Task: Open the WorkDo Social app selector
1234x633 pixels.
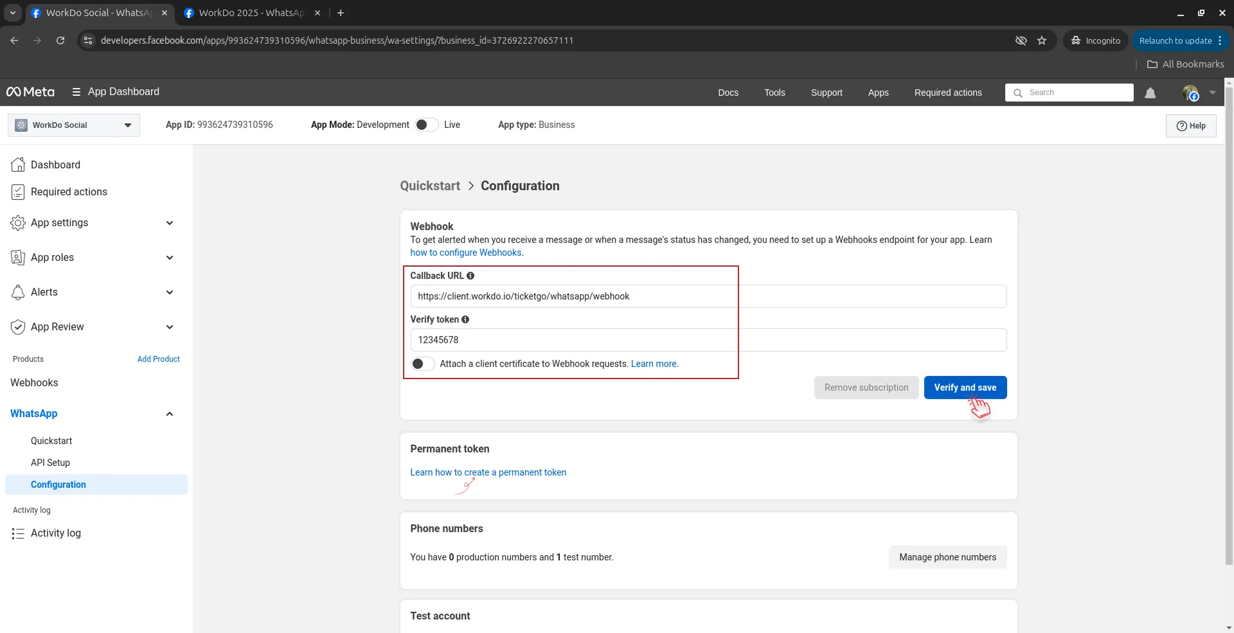Action: pyautogui.click(x=73, y=125)
